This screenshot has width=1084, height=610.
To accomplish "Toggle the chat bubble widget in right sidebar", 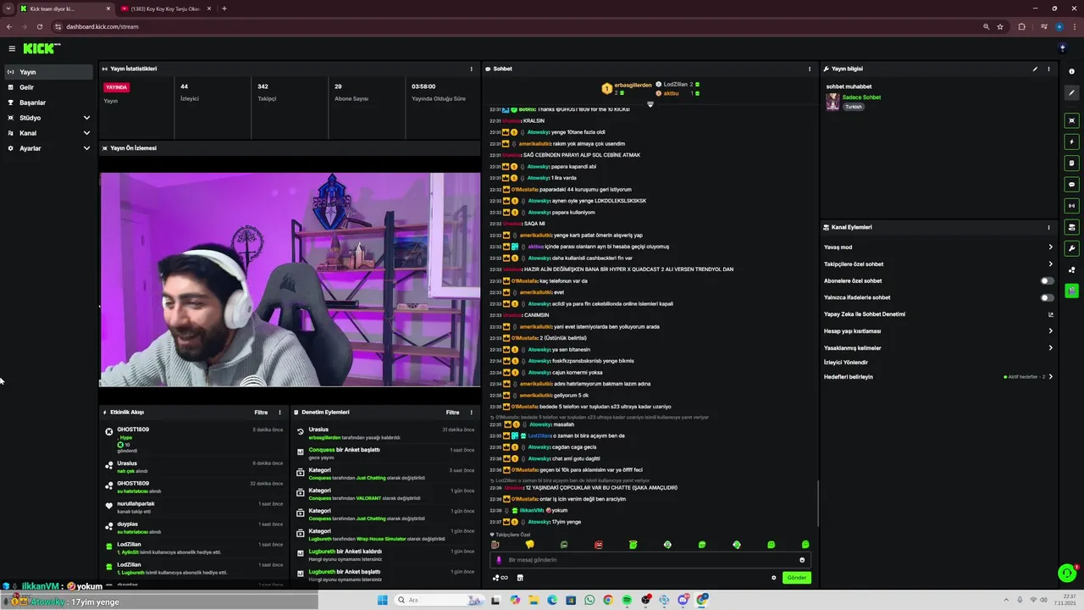I will pyautogui.click(x=1072, y=184).
